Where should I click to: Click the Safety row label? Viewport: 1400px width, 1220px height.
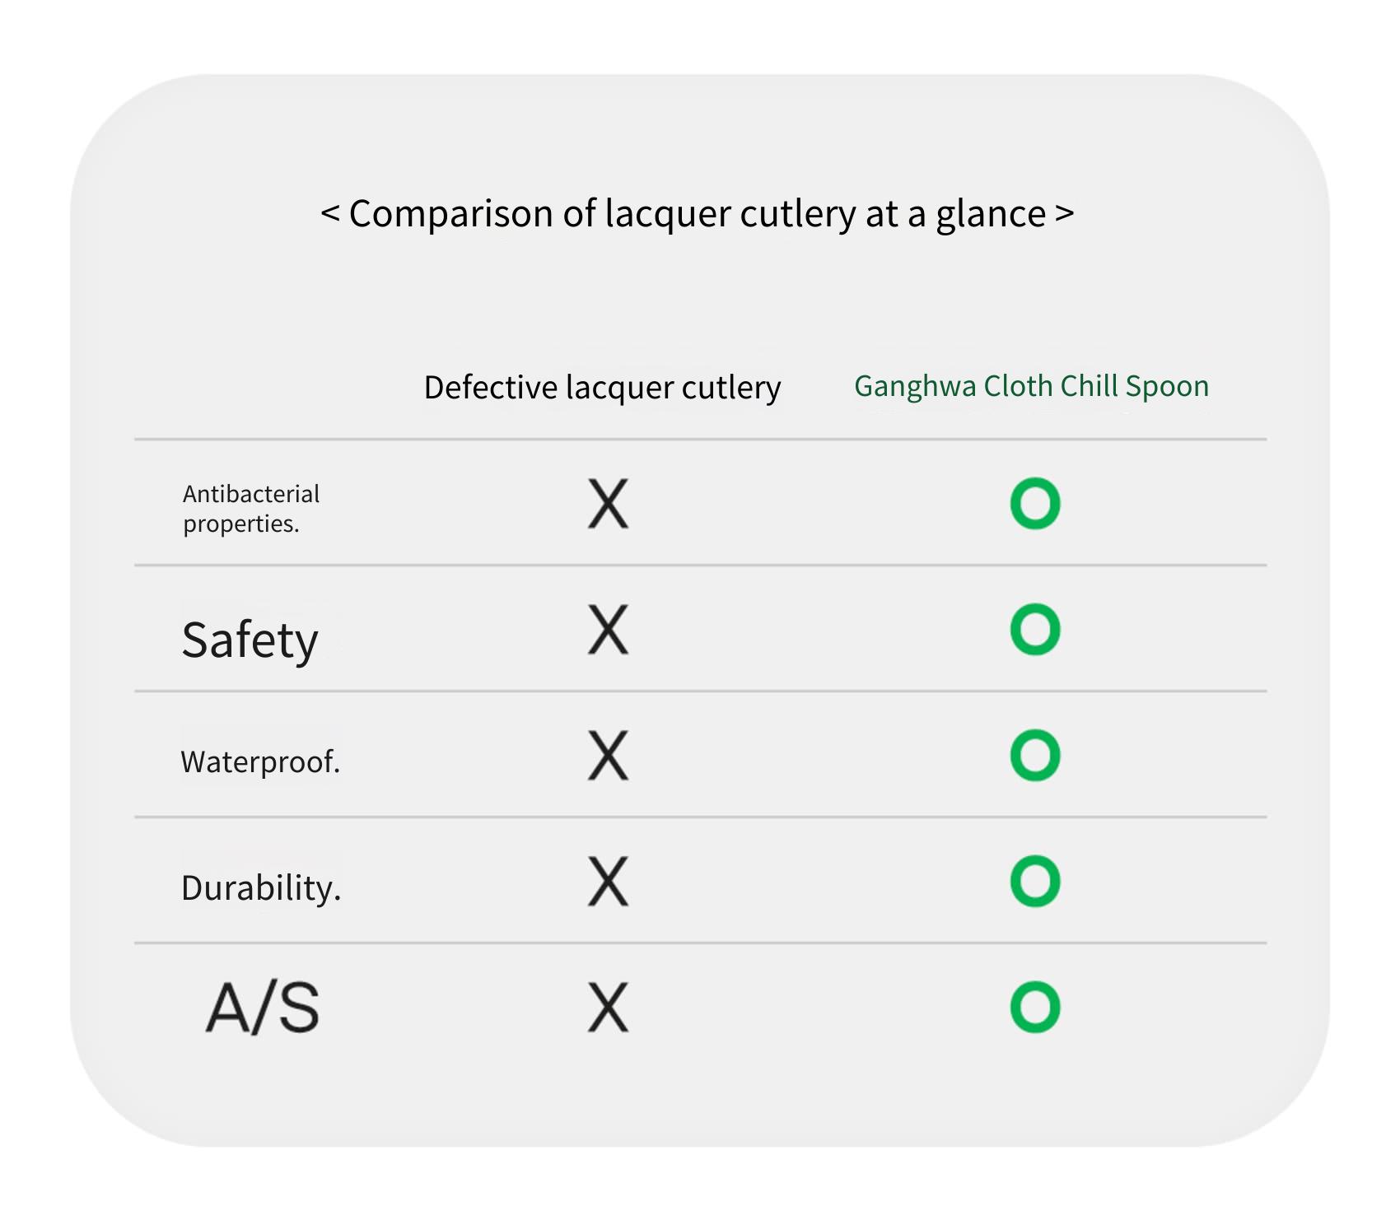[x=250, y=640]
